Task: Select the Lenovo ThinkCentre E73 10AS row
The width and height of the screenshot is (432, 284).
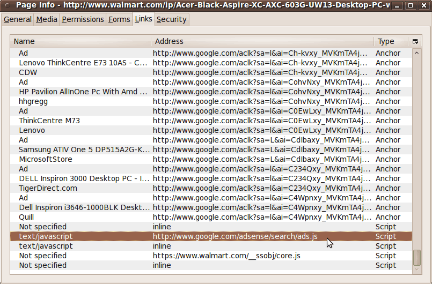Action: click(x=211, y=63)
